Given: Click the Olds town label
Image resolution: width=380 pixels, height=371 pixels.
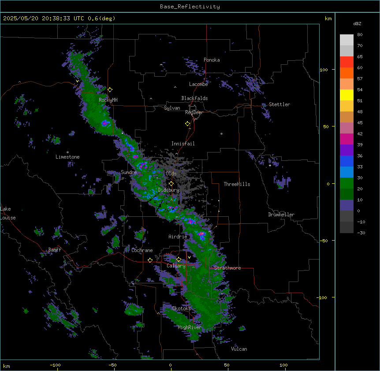Looking at the screenshot, I should pyautogui.click(x=171, y=174).
